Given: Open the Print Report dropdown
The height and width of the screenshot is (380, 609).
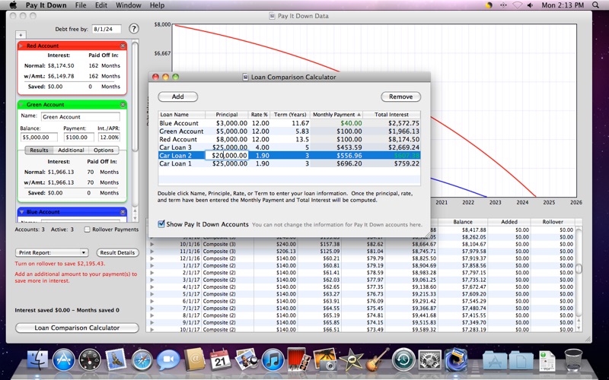Looking at the screenshot, I should (52, 252).
